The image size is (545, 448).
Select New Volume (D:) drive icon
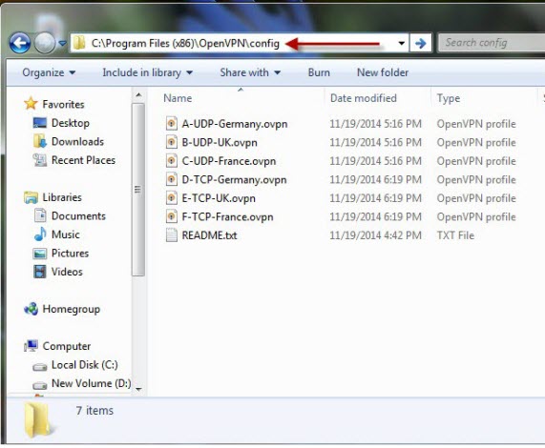point(40,385)
